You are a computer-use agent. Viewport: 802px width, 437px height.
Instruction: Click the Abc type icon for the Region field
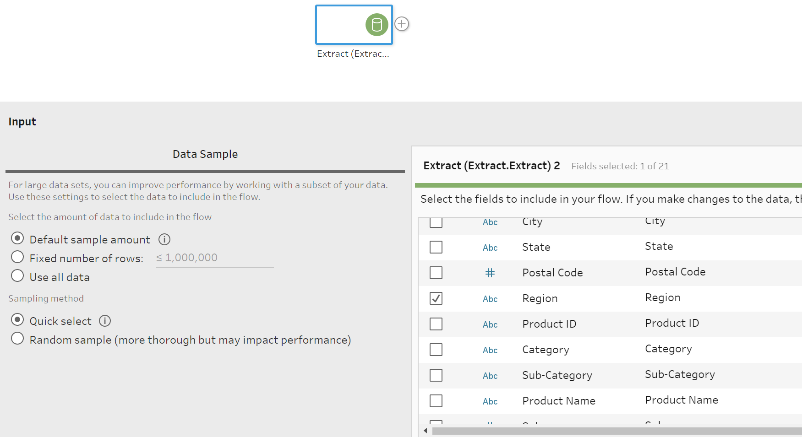[490, 298]
